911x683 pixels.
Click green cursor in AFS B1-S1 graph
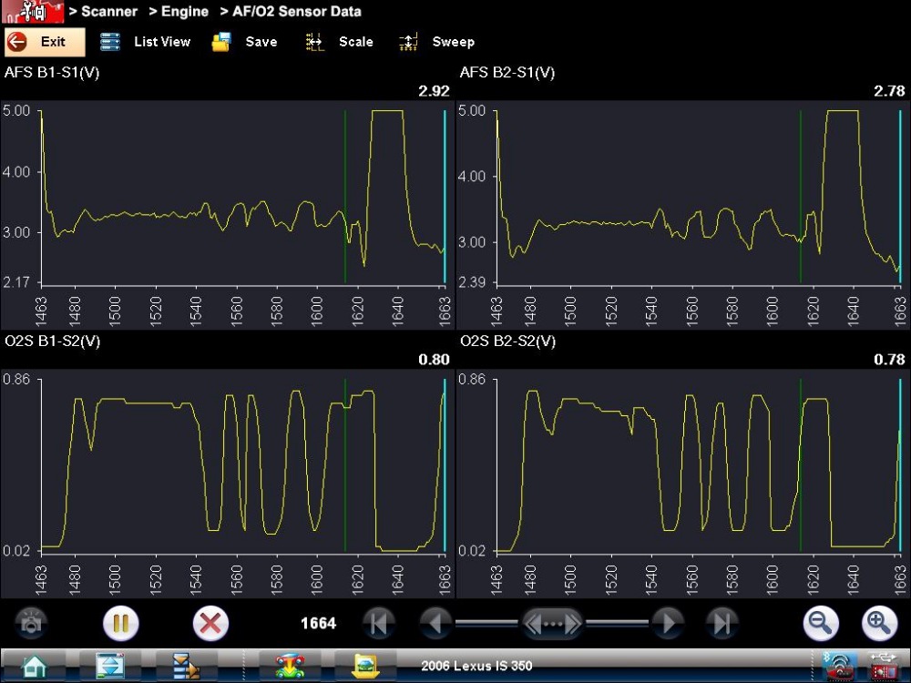345,197
